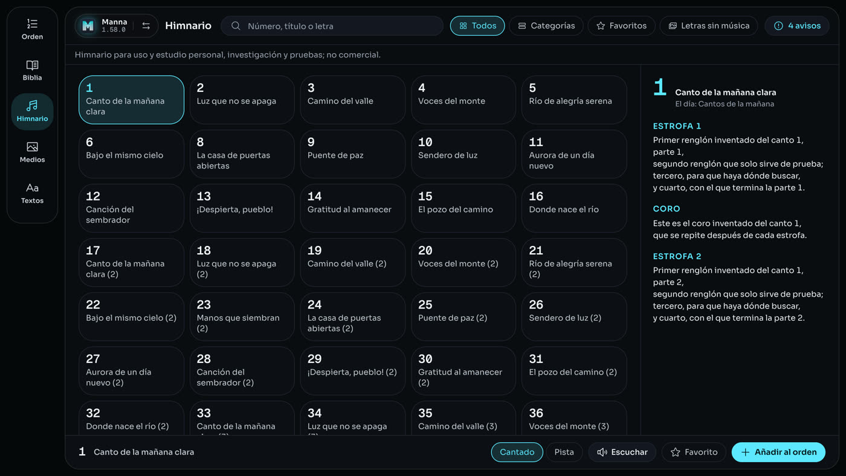Focus the número, título o letra search field
Screen dimensions: 846x476
(332, 26)
